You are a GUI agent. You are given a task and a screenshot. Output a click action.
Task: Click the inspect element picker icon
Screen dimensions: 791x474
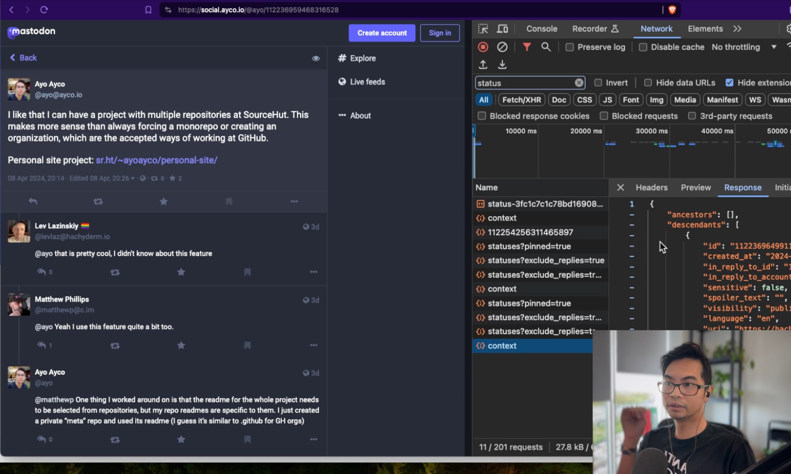coord(483,29)
